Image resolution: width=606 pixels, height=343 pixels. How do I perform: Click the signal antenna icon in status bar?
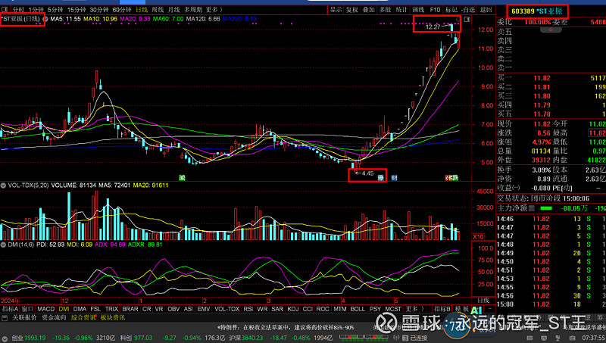396,338
